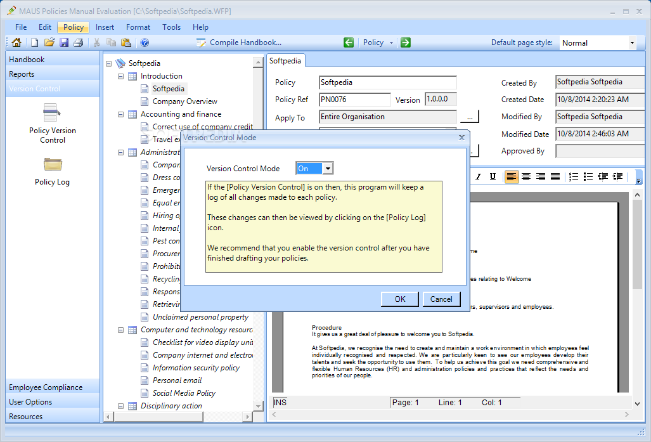The image size is (651, 442).
Task: Open the Format menu
Action: (x=138, y=27)
